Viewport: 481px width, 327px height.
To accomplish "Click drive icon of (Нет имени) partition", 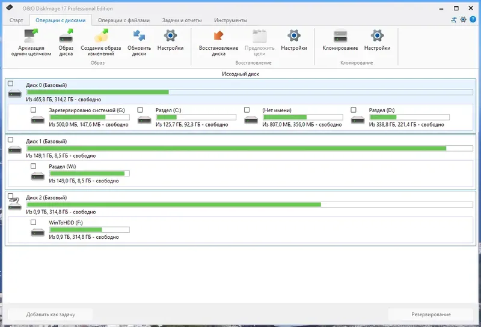I will pos(251,120).
